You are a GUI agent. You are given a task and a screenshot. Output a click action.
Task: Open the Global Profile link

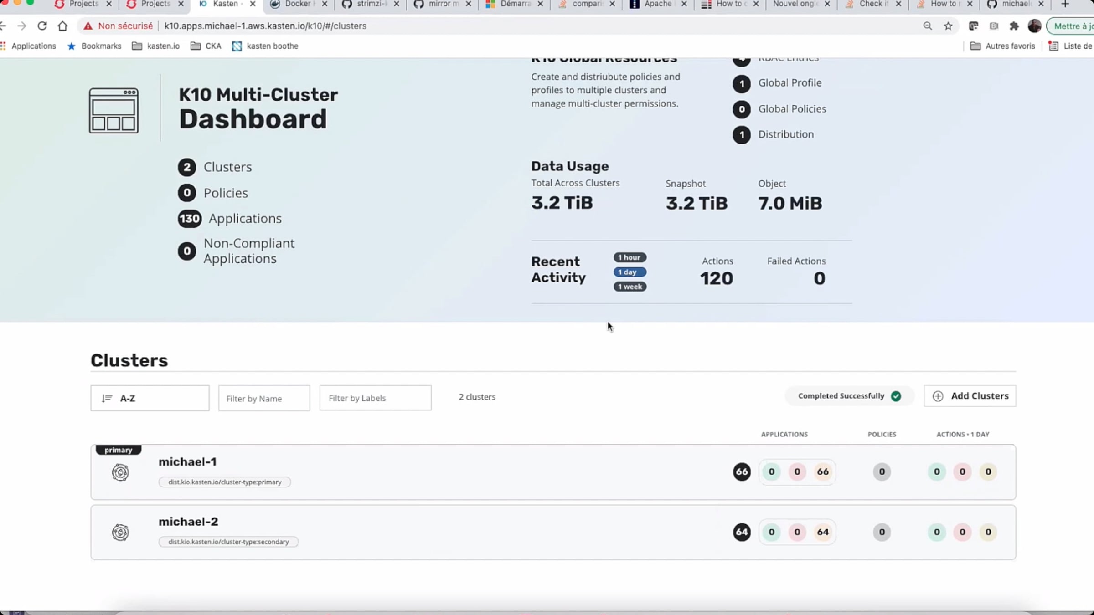(790, 83)
